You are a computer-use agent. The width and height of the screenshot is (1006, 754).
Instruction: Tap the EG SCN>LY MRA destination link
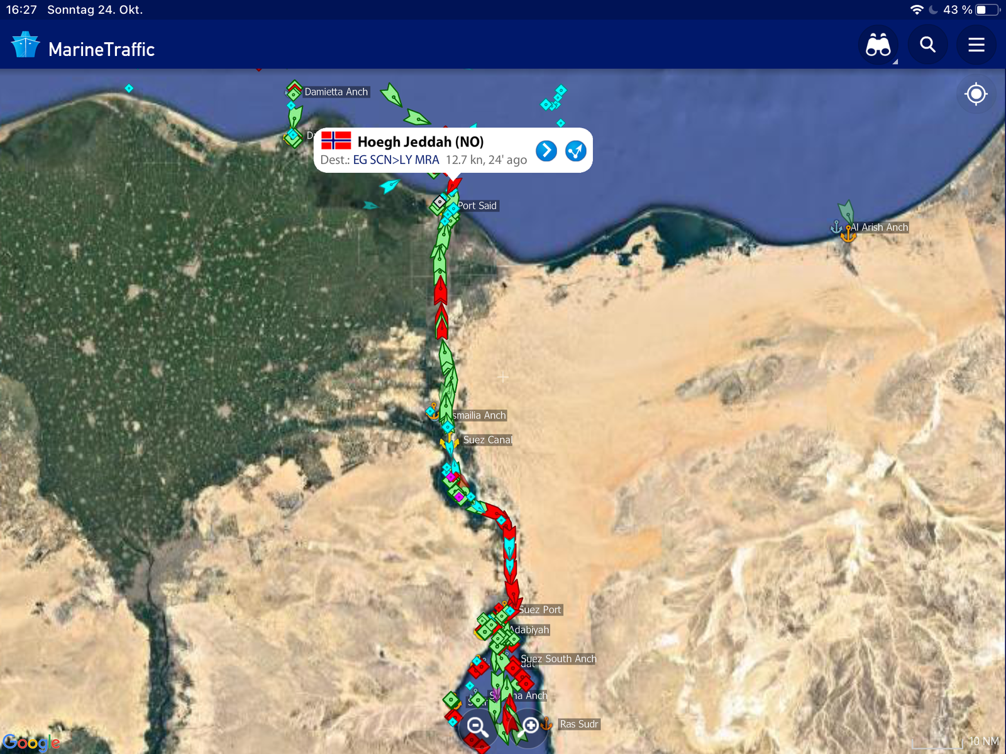396,160
